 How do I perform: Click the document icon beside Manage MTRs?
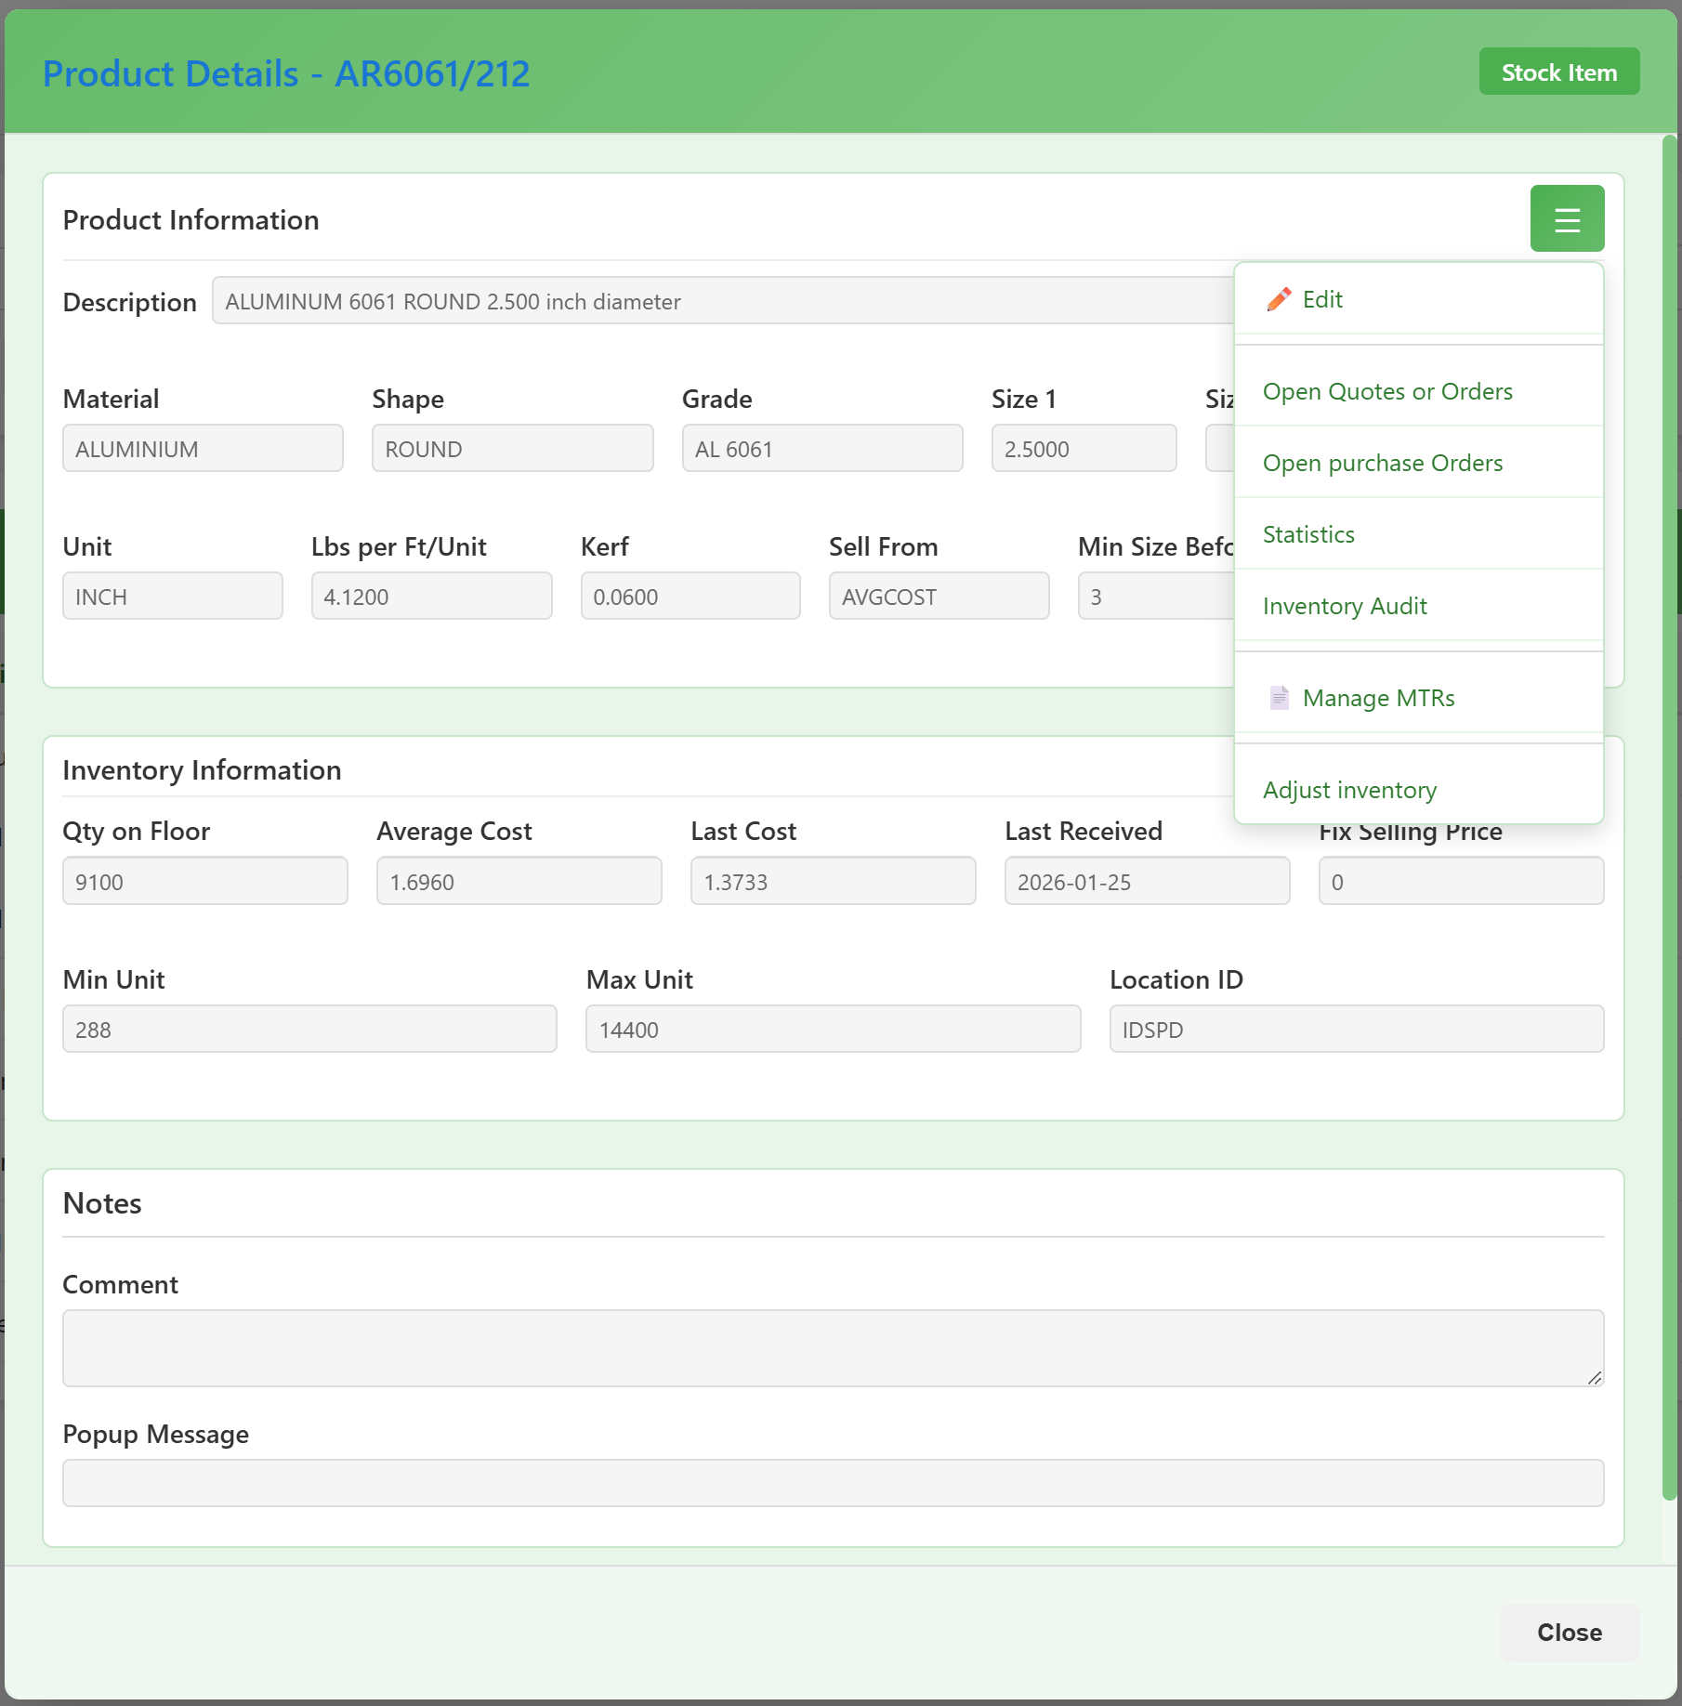(x=1279, y=697)
